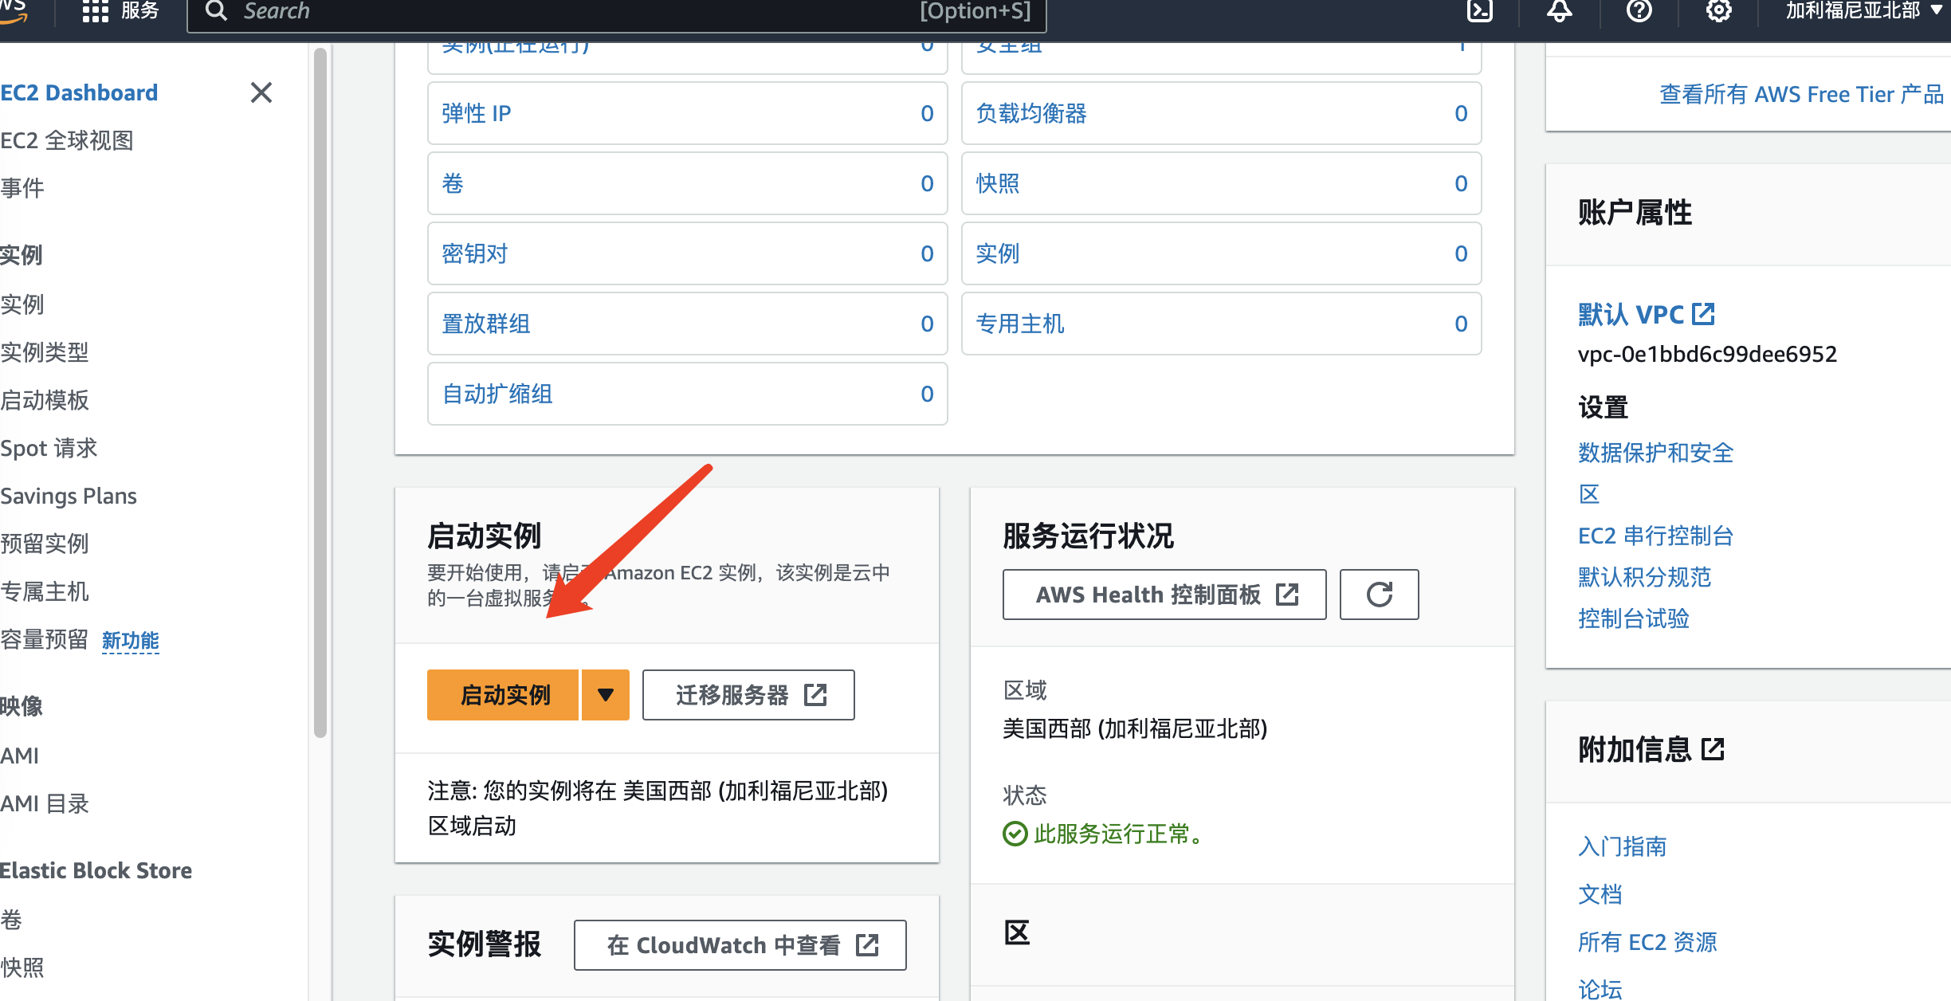Open AMI 目录 in sidebar

45,803
